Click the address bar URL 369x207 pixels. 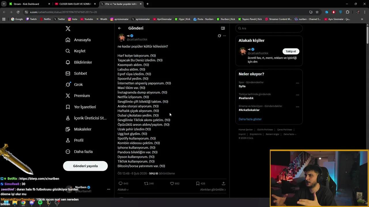coord(63,12)
